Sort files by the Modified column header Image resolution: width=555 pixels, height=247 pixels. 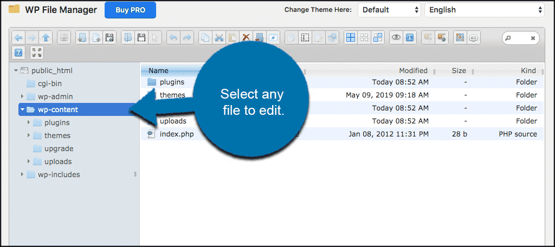click(413, 70)
